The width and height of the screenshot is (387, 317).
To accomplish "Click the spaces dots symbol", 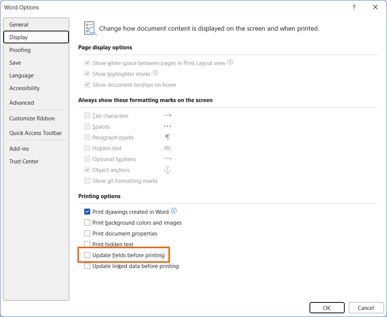I will [167, 126].
